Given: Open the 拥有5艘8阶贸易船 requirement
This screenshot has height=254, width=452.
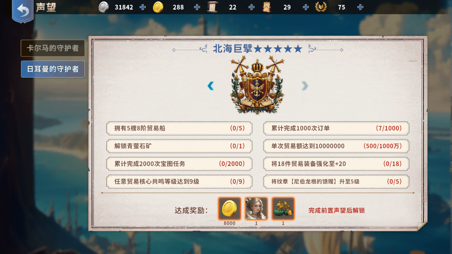Looking at the screenshot, I should [x=179, y=128].
